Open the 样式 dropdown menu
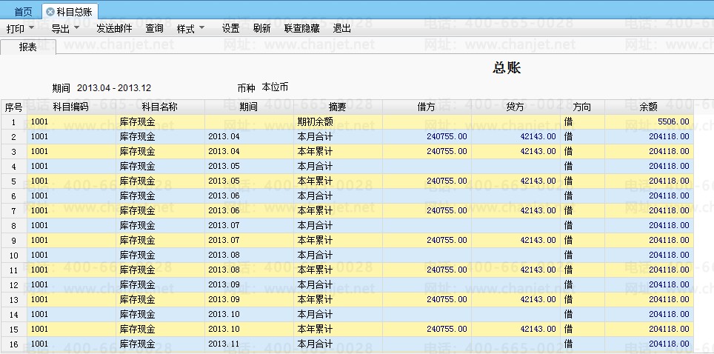The image size is (714, 354). pos(190,29)
